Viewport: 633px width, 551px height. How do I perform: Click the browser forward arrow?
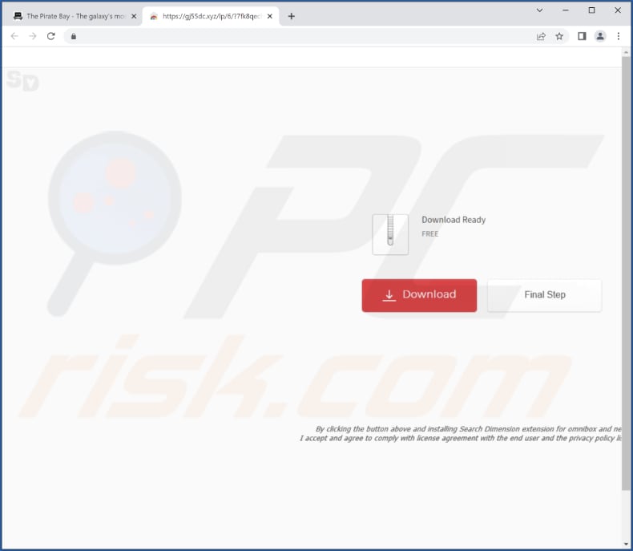(33, 36)
